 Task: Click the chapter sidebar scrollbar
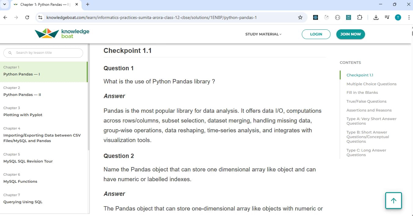pos(89,98)
